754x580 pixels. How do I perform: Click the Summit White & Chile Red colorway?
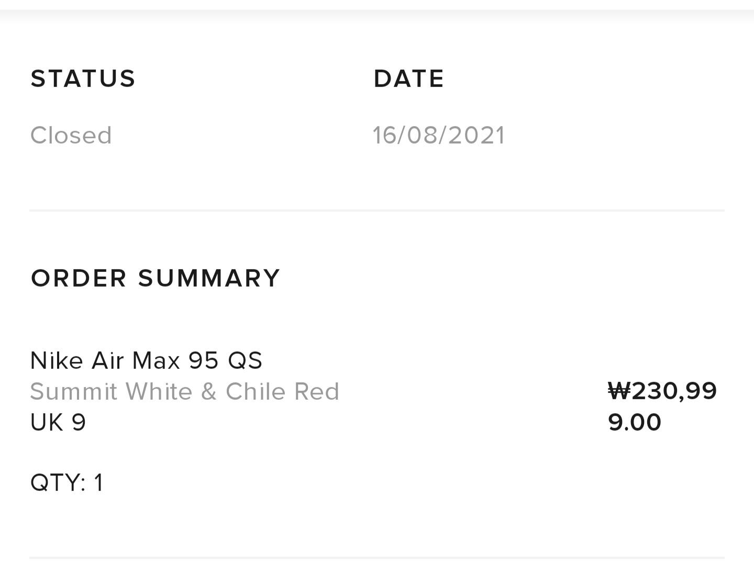coord(184,391)
